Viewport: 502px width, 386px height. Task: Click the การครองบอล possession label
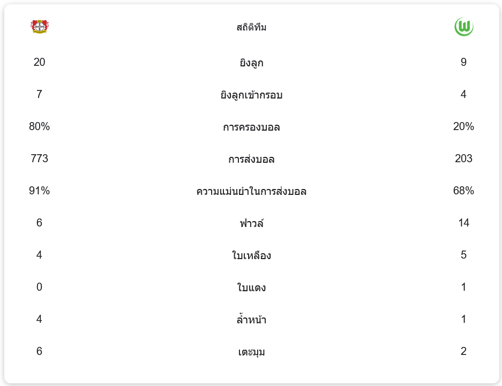[x=251, y=127]
